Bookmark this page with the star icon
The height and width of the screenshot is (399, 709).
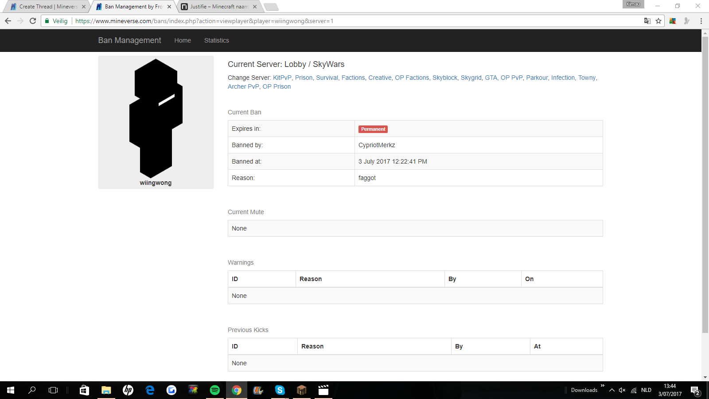point(658,21)
